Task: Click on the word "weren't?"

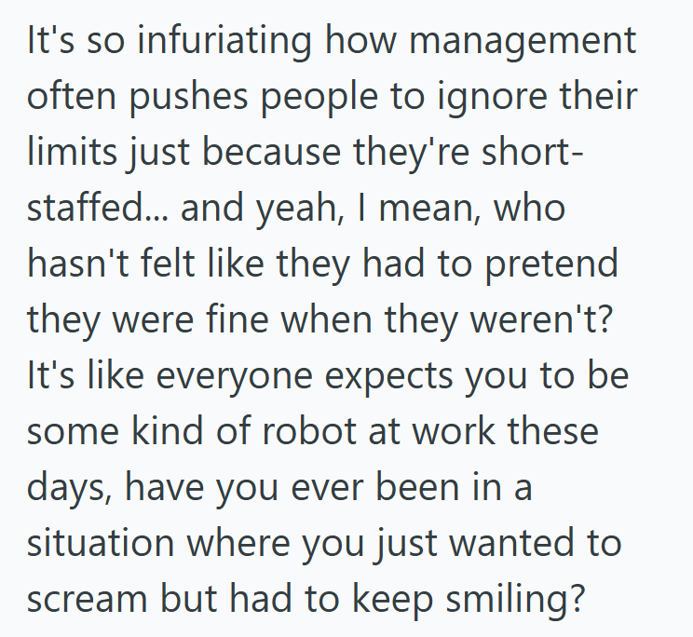Action: coord(539,322)
